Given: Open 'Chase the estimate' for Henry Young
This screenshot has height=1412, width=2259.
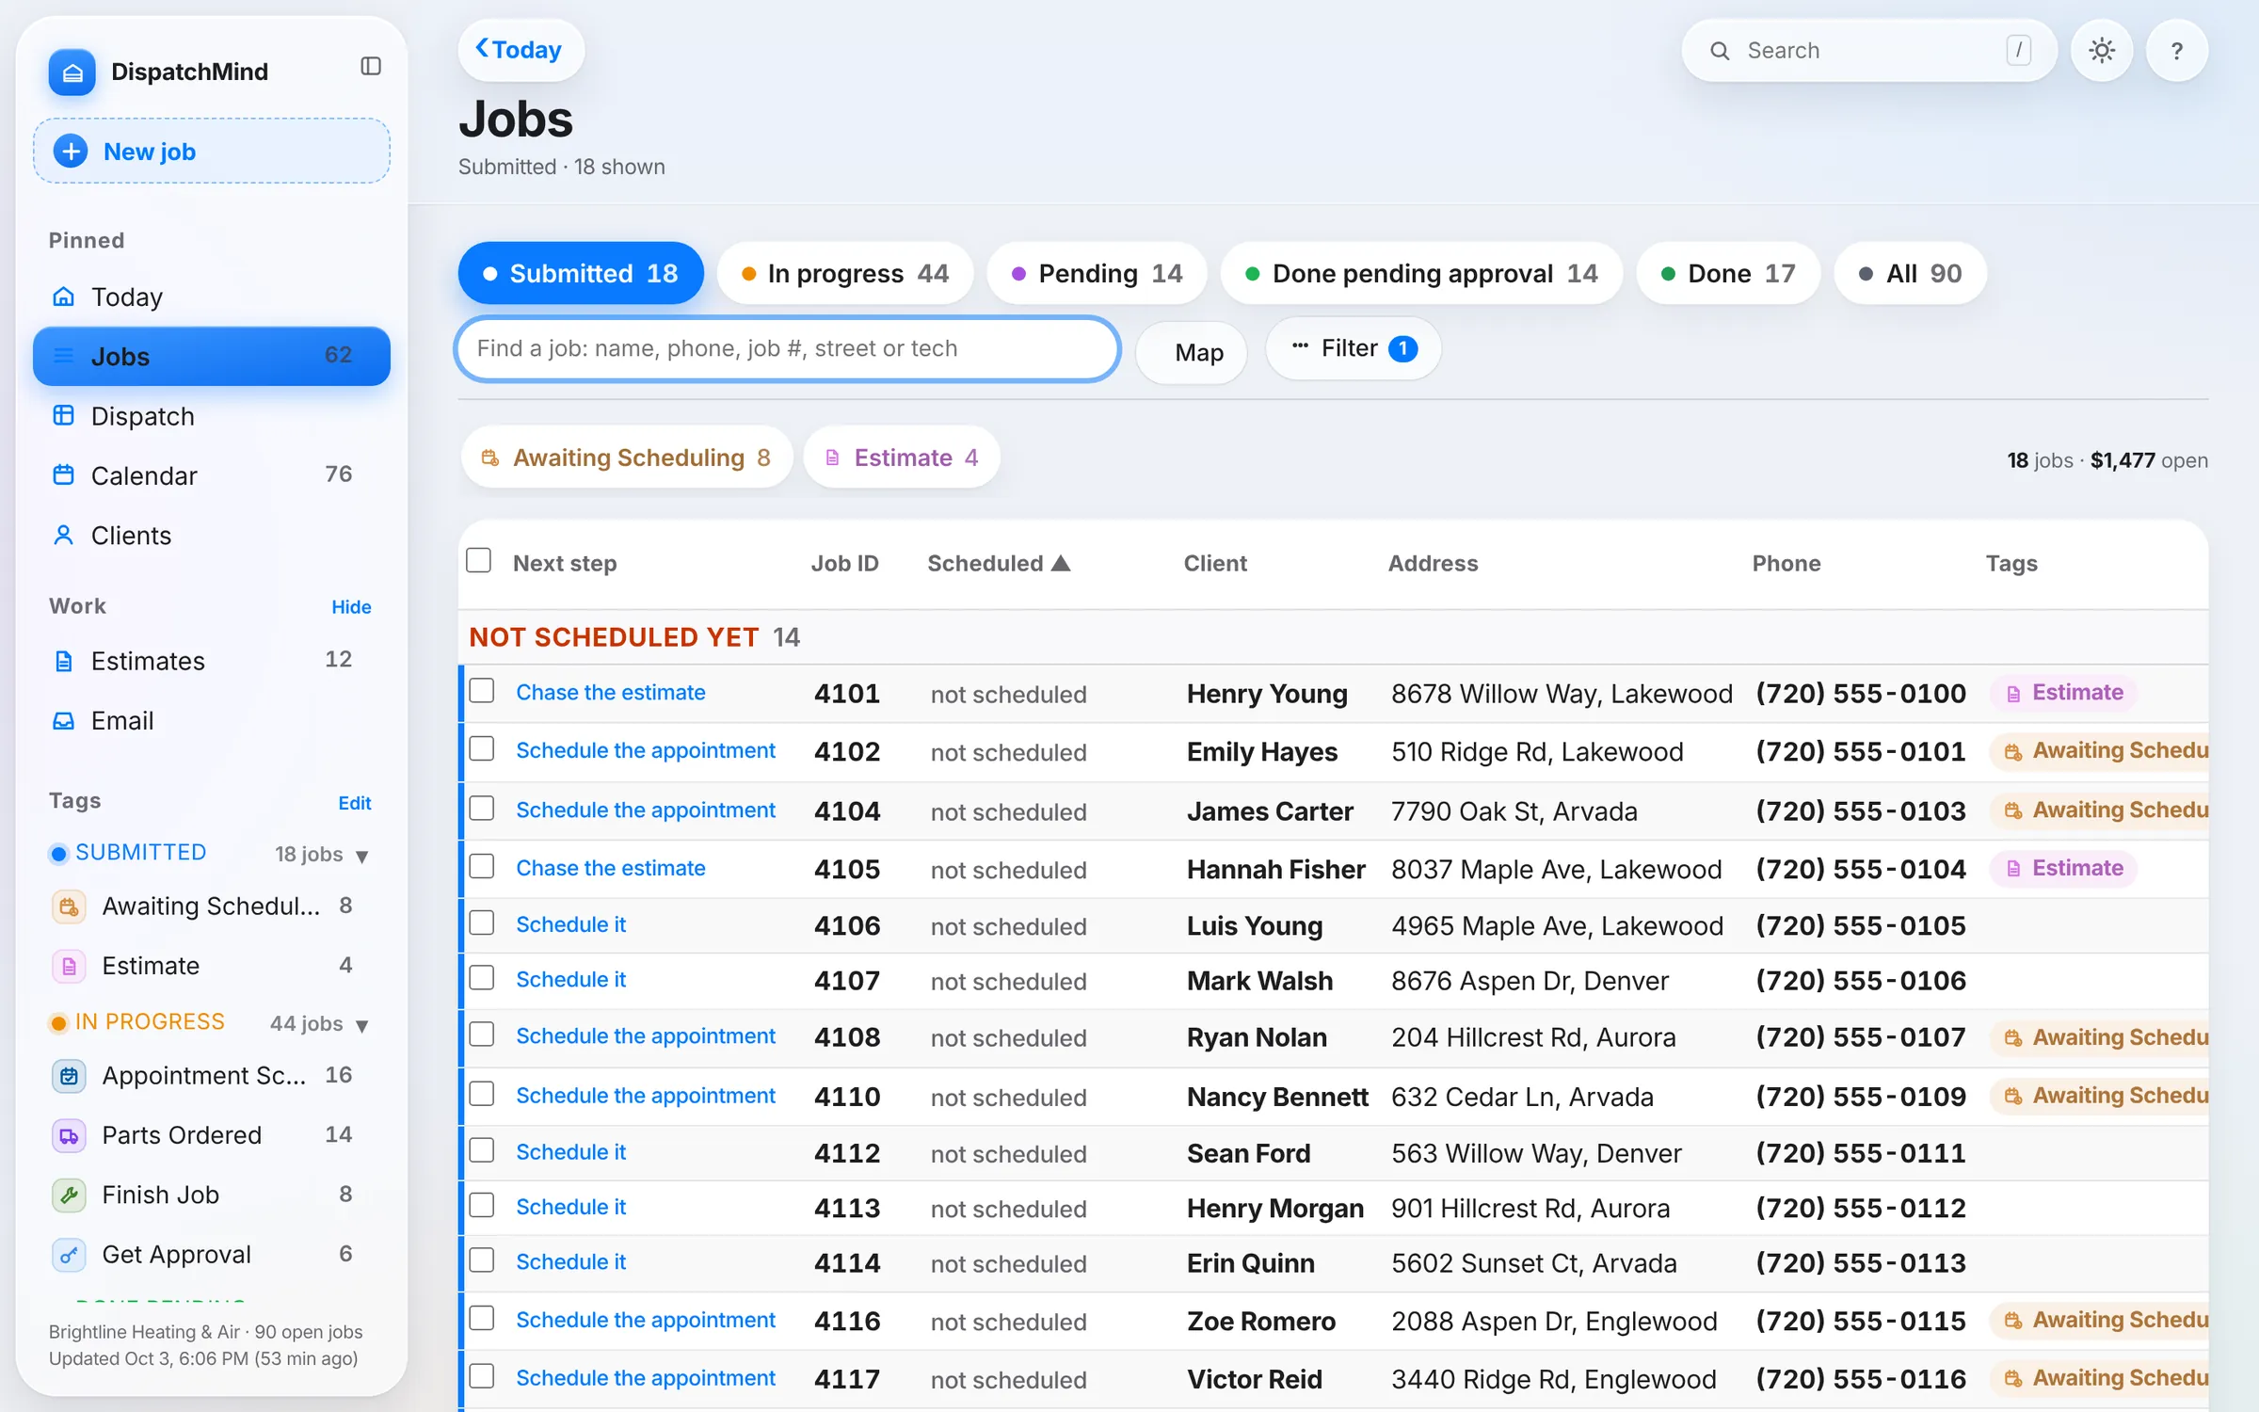Looking at the screenshot, I should click(x=610, y=692).
